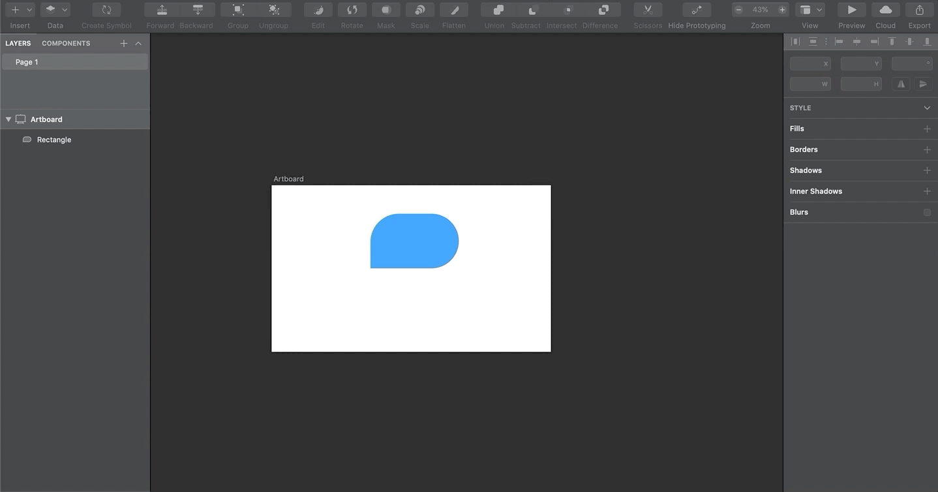Switch to the Components tab
The height and width of the screenshot is (492, 938).
point(65,43)
